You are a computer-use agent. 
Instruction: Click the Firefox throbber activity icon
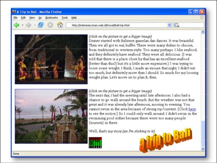coord(202,17)
